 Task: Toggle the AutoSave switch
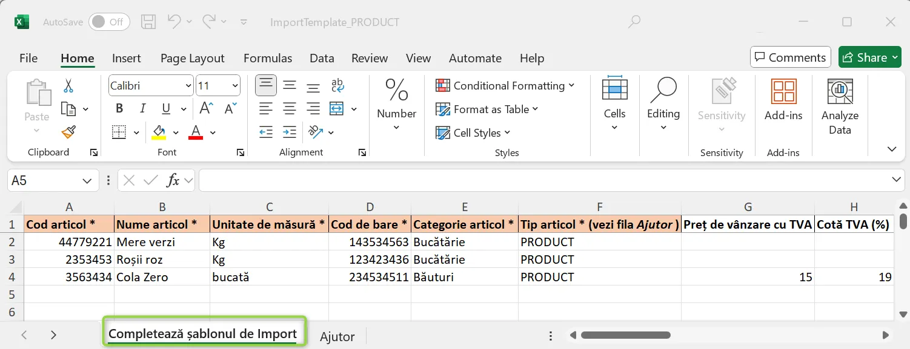tap(109, 22)
